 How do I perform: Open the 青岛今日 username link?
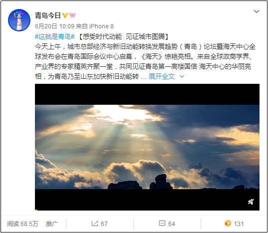48,15
